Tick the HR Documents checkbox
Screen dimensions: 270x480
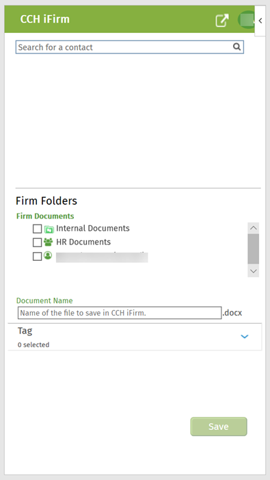click(x=37, y=242)
